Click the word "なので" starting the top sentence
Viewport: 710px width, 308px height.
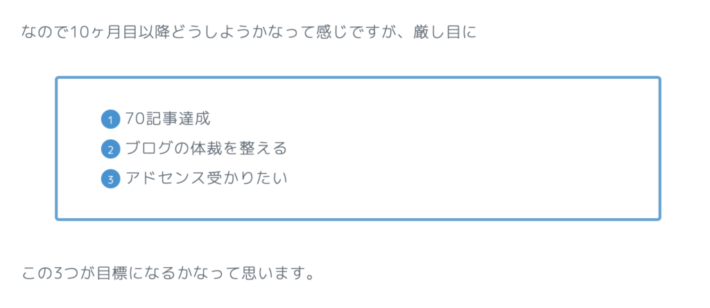pos(46,33)
